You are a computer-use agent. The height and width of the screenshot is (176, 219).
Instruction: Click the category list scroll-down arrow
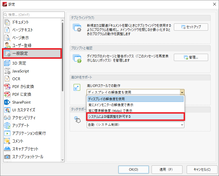pyautogui.click(x=62, y=160)
